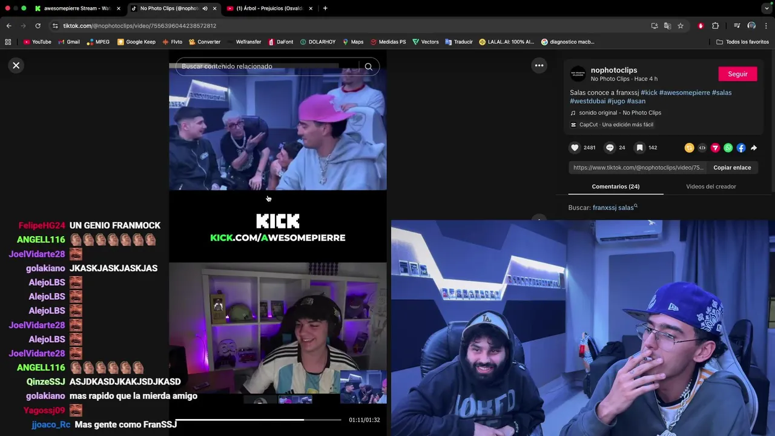Open a new browser tab

(325, 8)
